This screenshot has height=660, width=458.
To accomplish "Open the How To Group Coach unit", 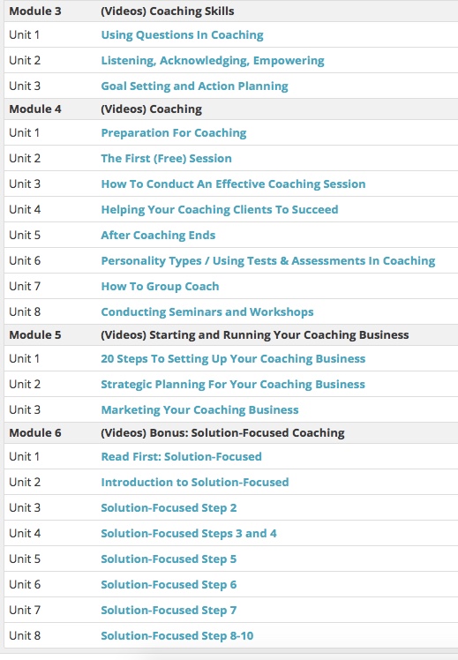I will pos(160,287).
